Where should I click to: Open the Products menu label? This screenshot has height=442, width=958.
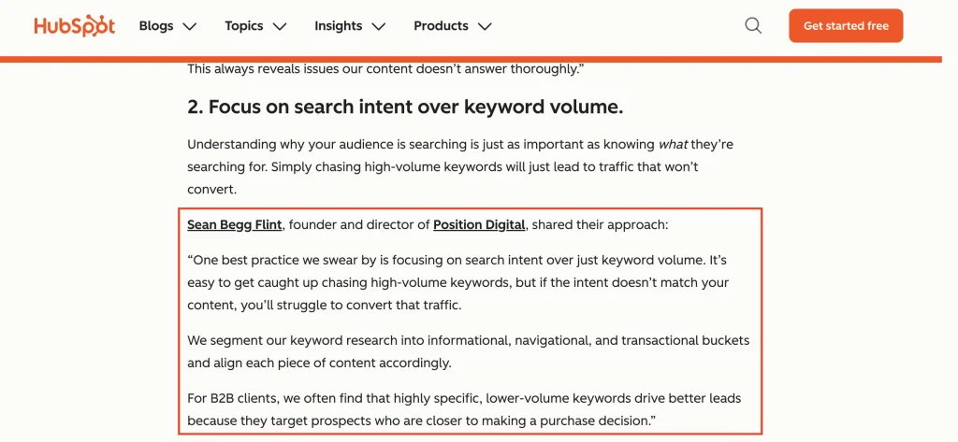pos(442,25)
